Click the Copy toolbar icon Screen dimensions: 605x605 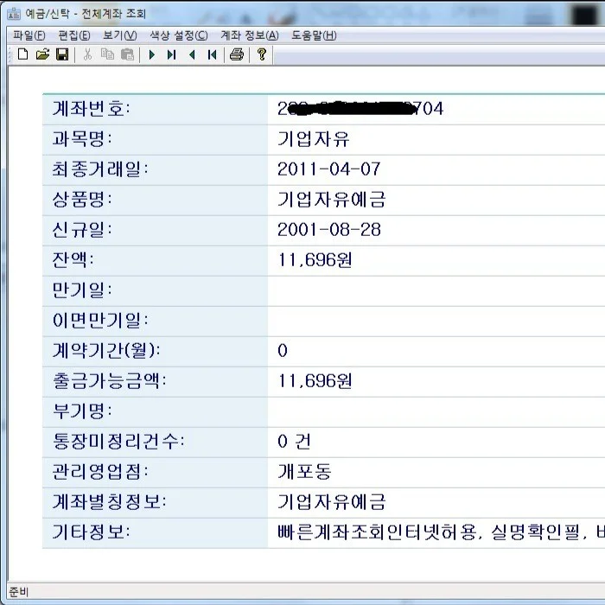[x=107, y=54]
